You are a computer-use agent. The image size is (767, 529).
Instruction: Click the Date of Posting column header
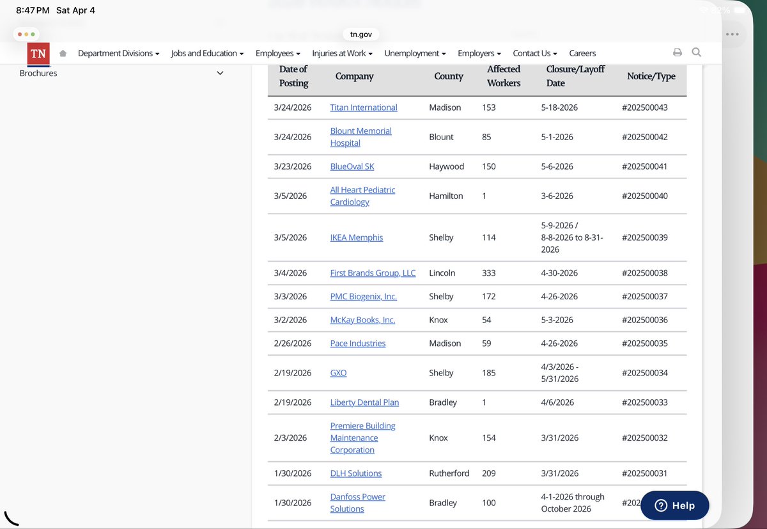point(293,76)
